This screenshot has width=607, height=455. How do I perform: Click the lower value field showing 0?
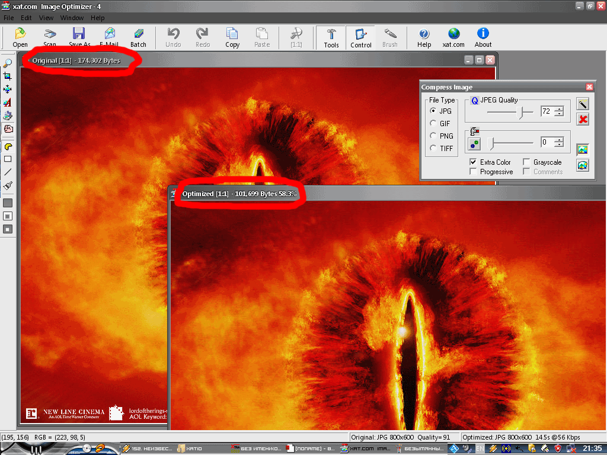pos(547,142)
